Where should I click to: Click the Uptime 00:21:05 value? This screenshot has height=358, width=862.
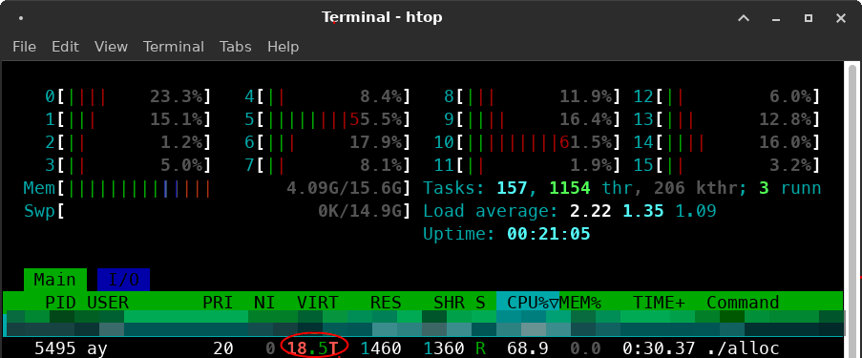click(549, 234)
